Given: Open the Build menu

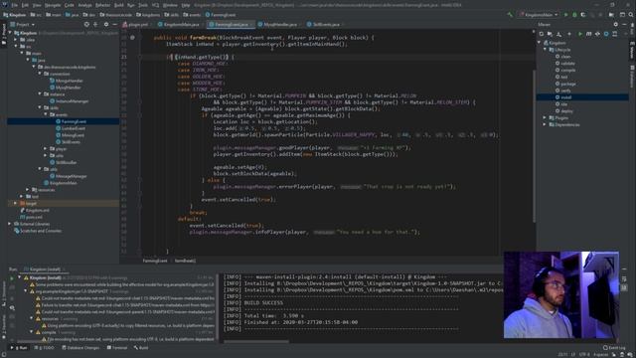Looking at the screenshot, I should 119,5.
